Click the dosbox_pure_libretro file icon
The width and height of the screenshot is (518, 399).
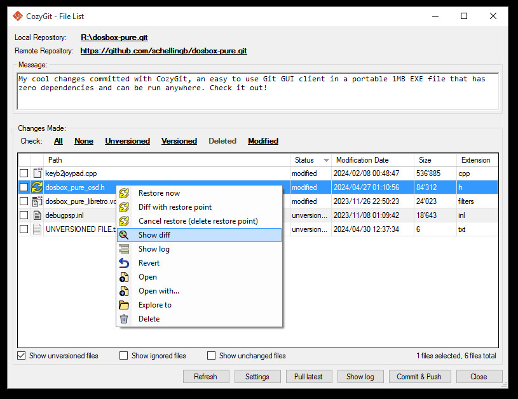[x=37, y=201]
